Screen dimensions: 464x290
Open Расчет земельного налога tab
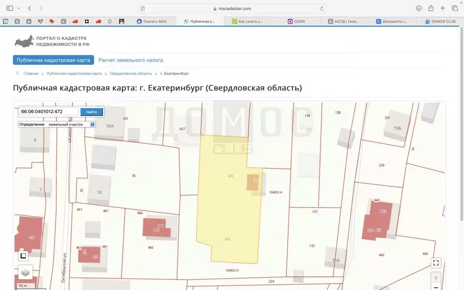(130, 60)
